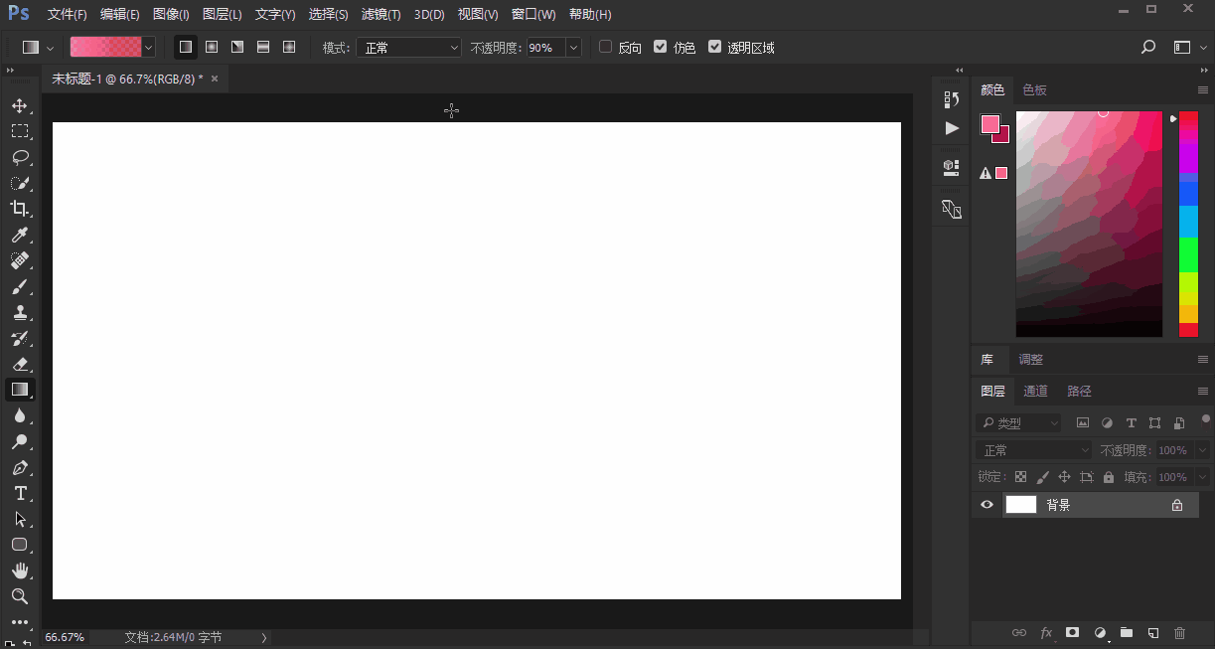The image size is (1215, 649).
Task: Open the gradient preset picker arrow
Action: pyautogui.click(x=149, y=47)
